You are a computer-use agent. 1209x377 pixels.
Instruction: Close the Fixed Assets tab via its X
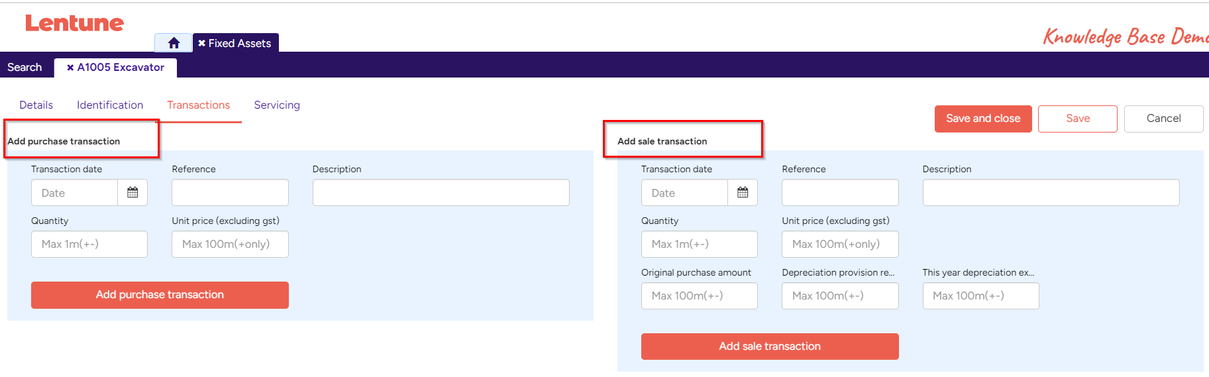click(201, 43)
